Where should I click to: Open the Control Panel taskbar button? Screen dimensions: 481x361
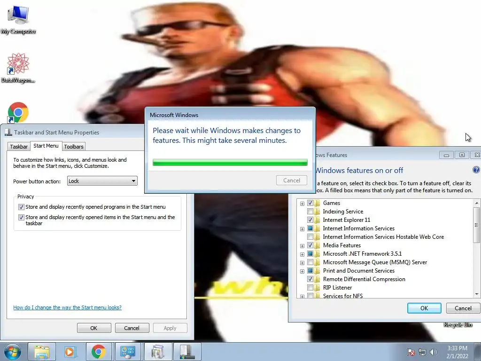pos(128,352)
